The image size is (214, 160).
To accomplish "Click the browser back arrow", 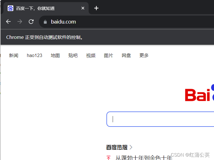I will pyautogui.click(x=9, y=22).
